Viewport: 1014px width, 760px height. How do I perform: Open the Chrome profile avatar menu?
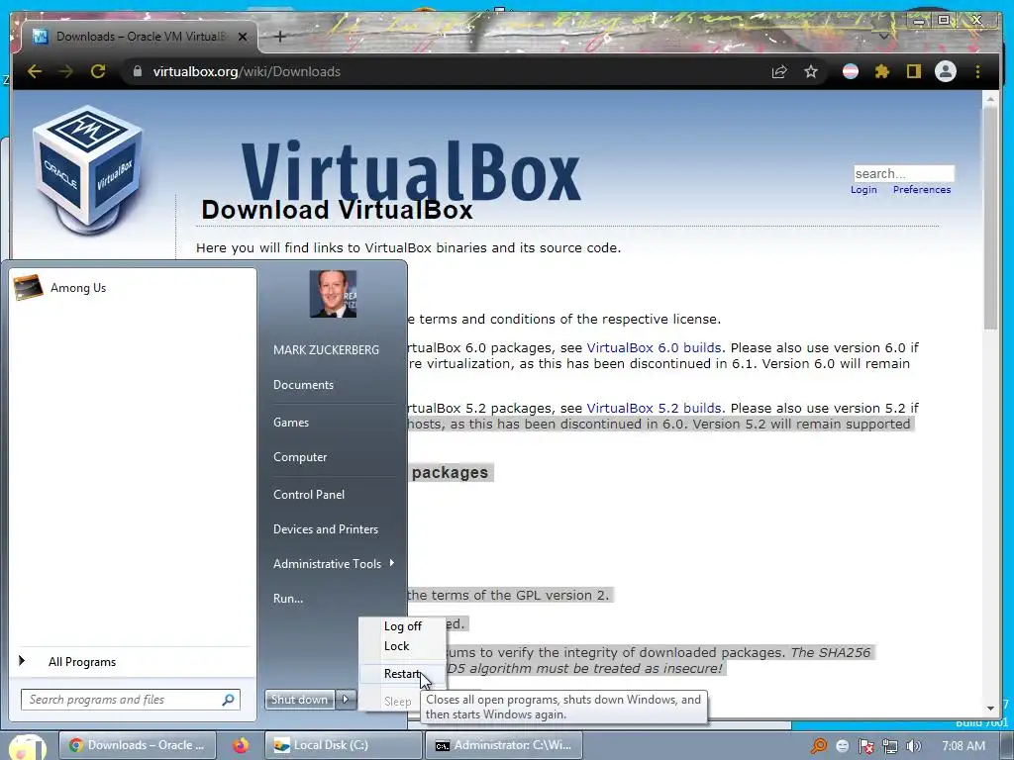pos(946,71)
